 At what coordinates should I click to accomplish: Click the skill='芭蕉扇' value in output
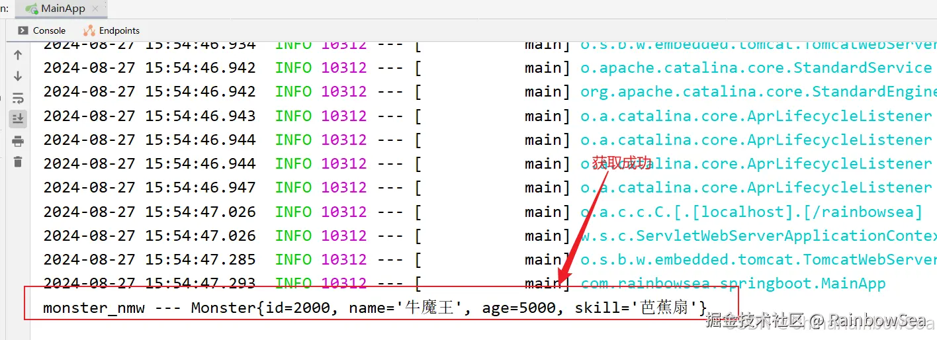point(637,308)
